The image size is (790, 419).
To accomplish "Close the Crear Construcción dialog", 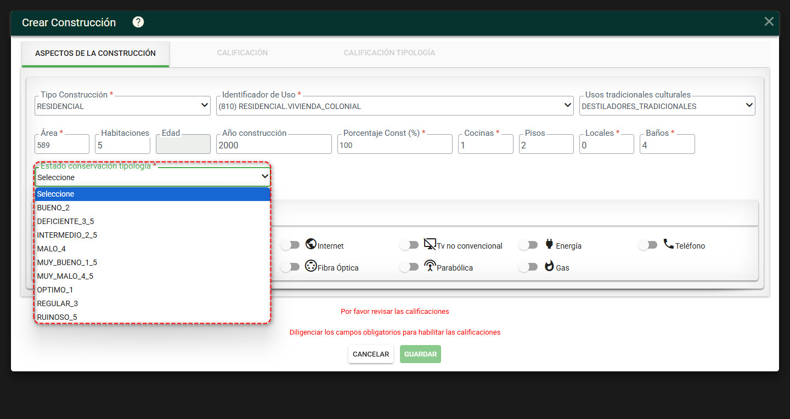I will (x=769, y=21).
